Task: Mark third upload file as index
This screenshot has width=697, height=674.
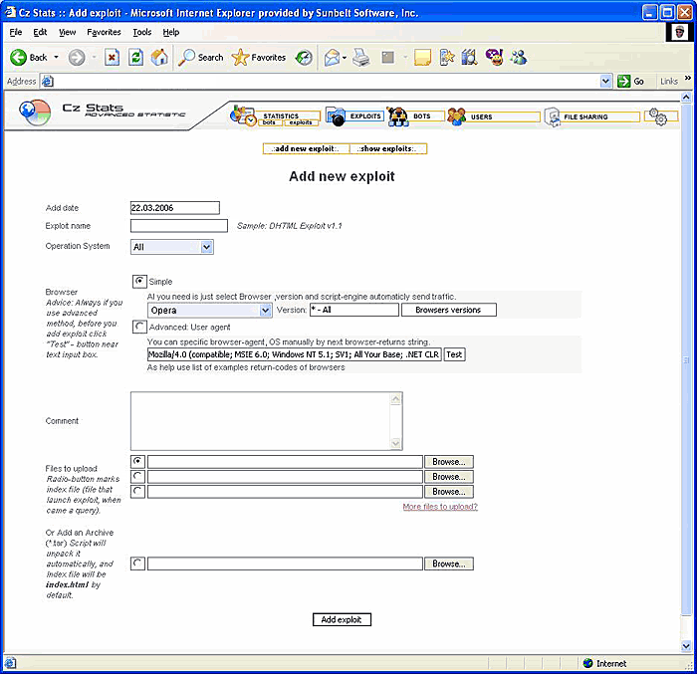Action: click(137, 491)
